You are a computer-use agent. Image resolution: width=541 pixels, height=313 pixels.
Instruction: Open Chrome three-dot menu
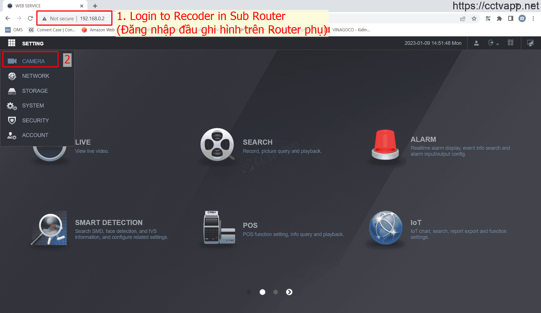coord(533,19)
